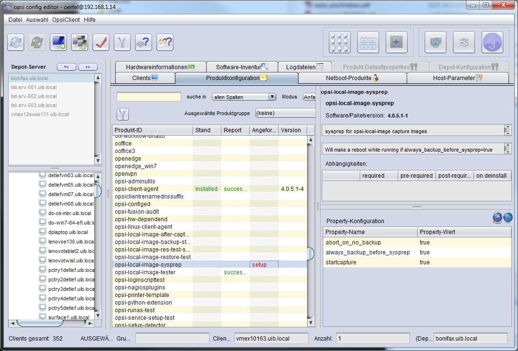
Task: Click the depot list scrollbar up arrow
Action: [98, 77]
